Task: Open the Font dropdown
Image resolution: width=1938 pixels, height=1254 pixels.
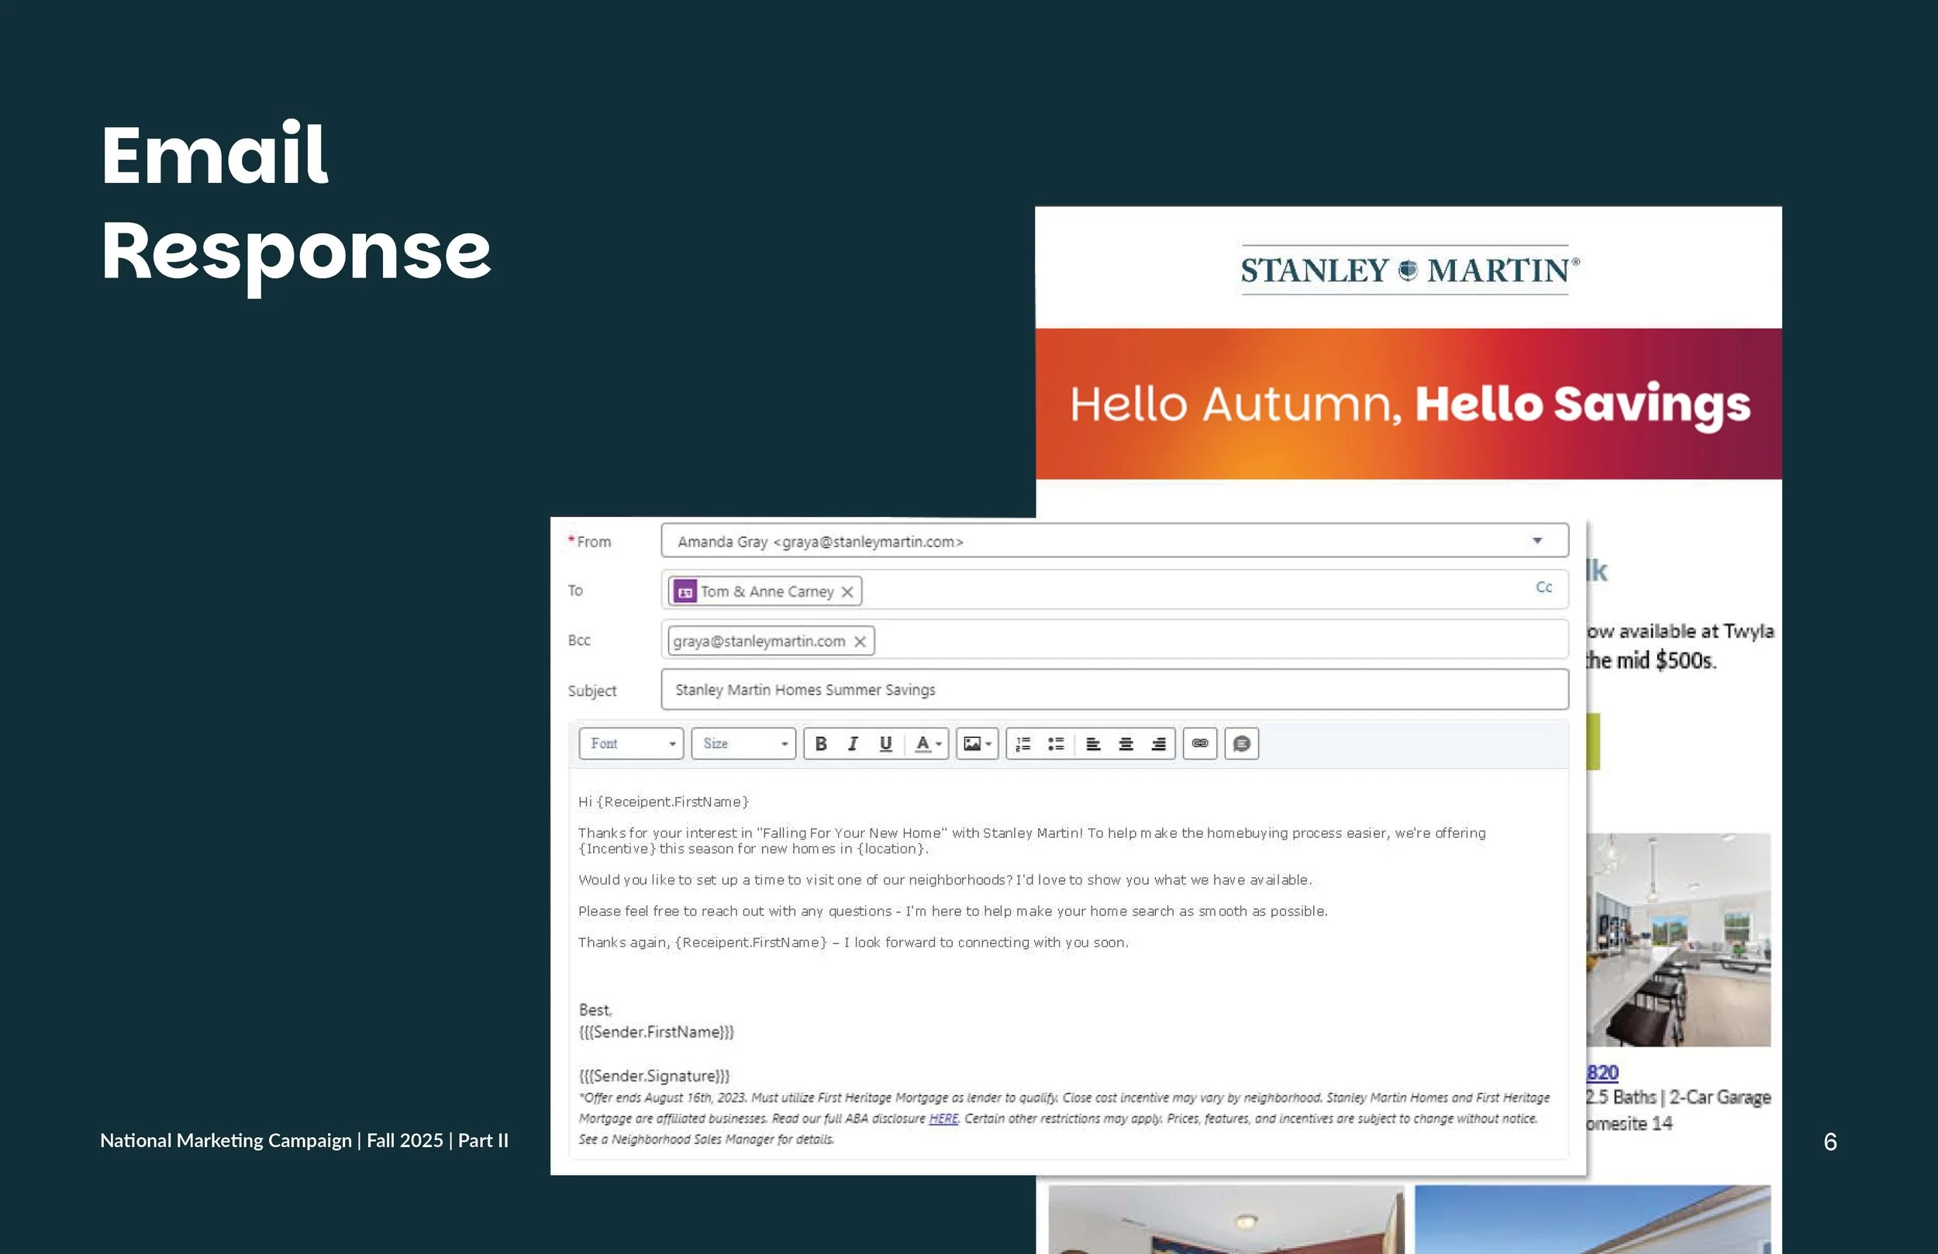Action: click(x=631, y=743)
